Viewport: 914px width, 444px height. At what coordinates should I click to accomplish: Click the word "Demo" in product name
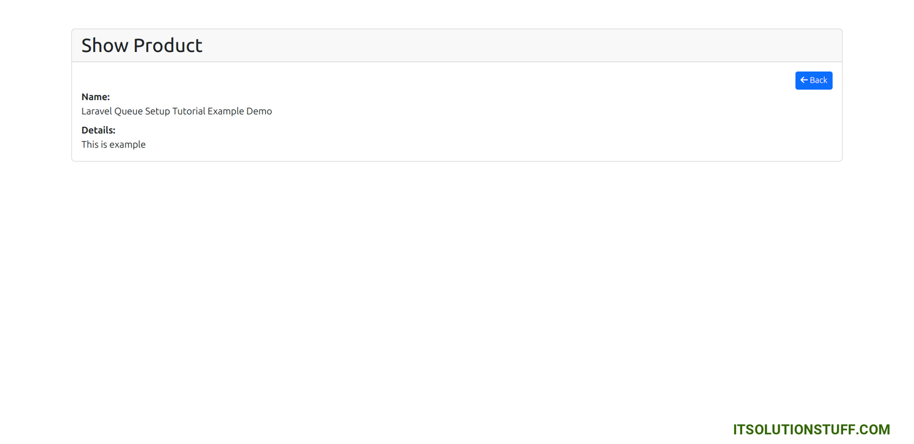click(x=259, y=111)
